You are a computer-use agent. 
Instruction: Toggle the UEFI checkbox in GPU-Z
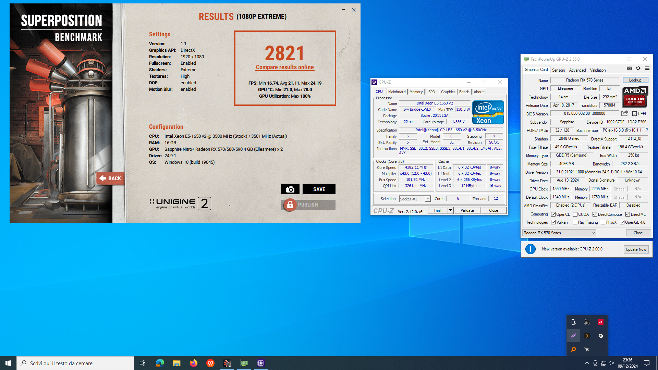point(634,114)
